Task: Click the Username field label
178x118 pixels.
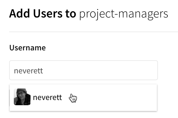Action: [x=27, y=48]
